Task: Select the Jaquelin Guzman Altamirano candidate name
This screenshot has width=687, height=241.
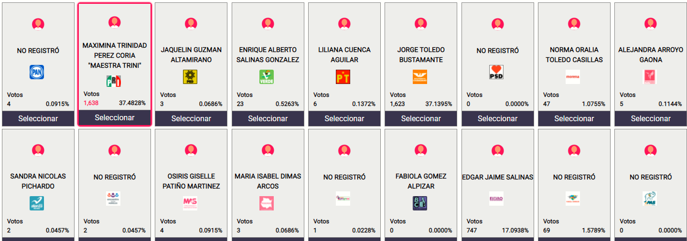Action: click(191, 55)
